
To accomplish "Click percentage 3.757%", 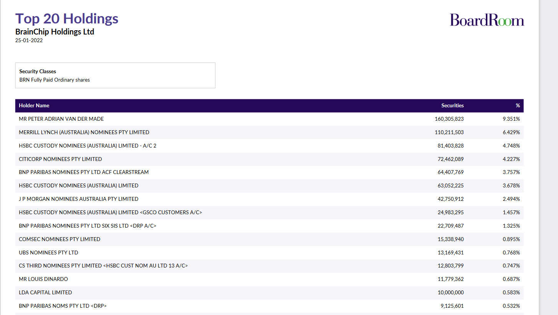I will [x=511, y=172].
